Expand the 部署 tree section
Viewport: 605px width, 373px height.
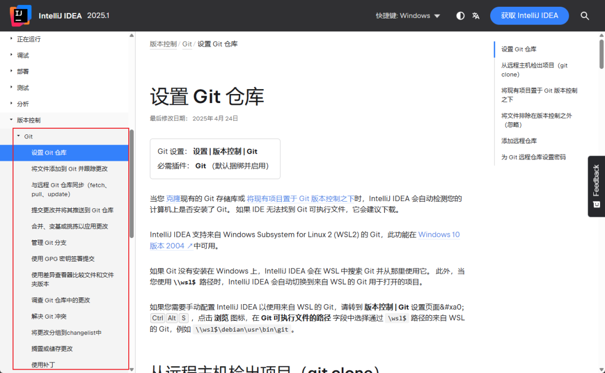tap(11, 71)
